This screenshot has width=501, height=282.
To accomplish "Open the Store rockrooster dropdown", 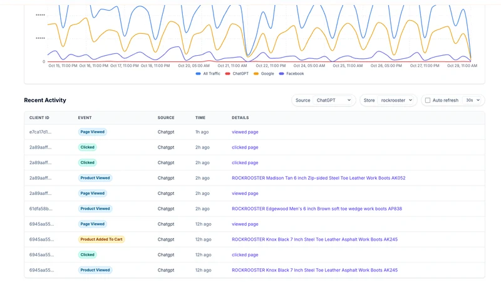I will pos(396,100).
